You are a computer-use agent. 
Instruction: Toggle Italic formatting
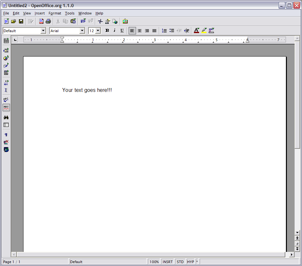tap(114, 31)
